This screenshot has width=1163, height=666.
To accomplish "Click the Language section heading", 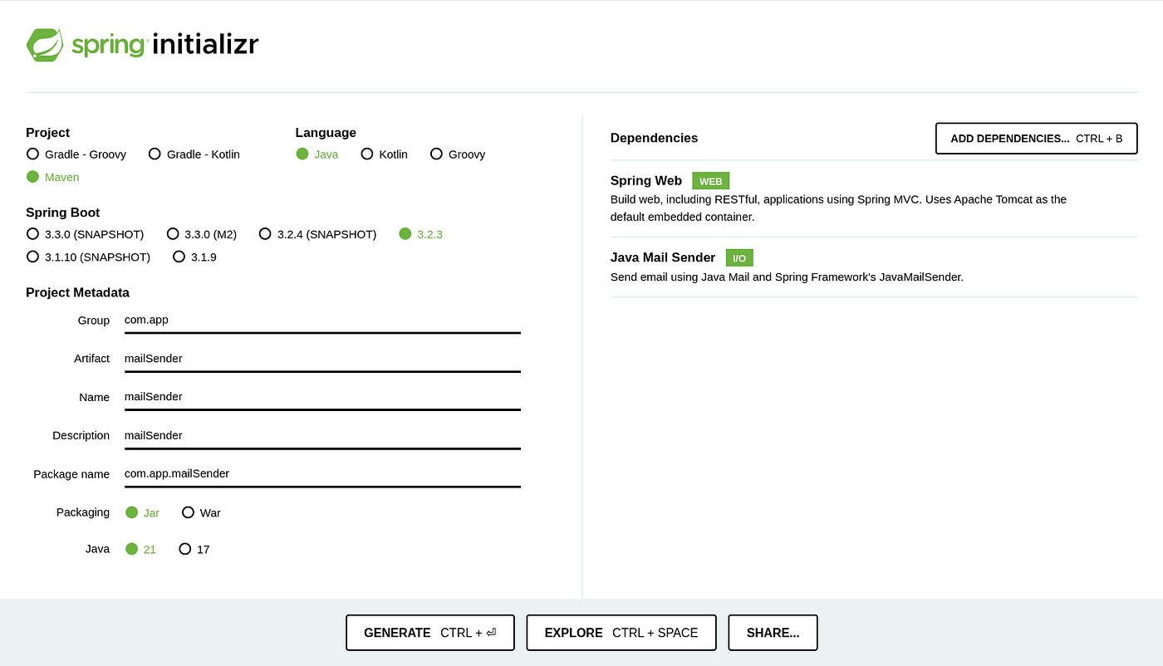I will tap(326, 133).
